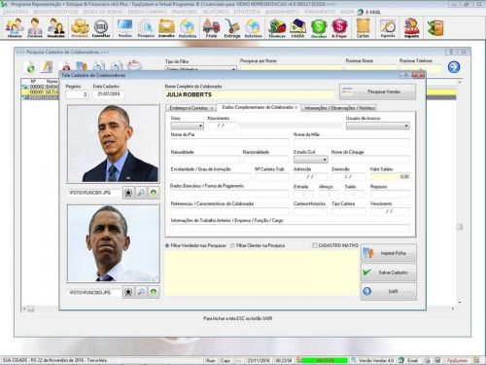Open the Vendedor toolbar icon
This screenshot has width=486, height=365.
56,28
